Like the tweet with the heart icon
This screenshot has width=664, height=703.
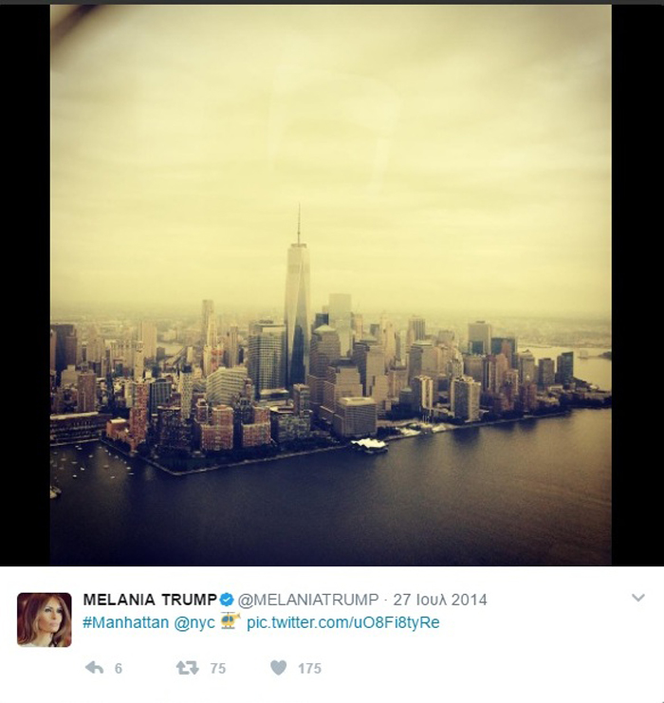(x=279, y=668)
